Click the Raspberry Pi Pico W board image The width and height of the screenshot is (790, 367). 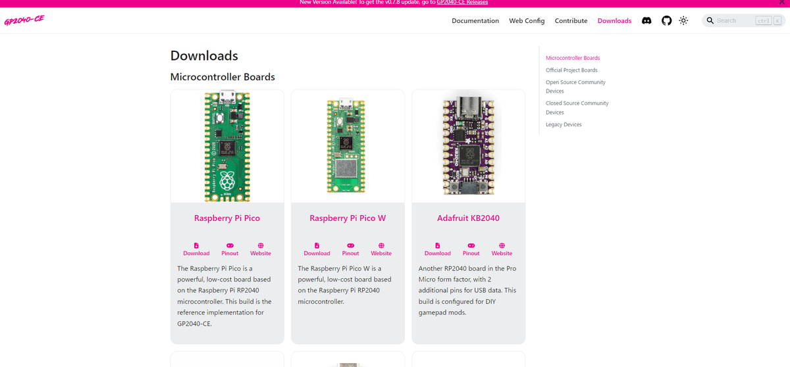pos(347,145)
